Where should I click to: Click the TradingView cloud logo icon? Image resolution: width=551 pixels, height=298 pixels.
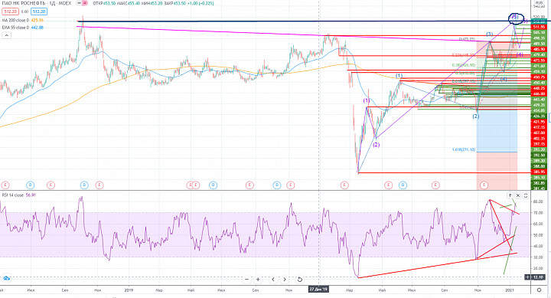click(x=6, y=278)
